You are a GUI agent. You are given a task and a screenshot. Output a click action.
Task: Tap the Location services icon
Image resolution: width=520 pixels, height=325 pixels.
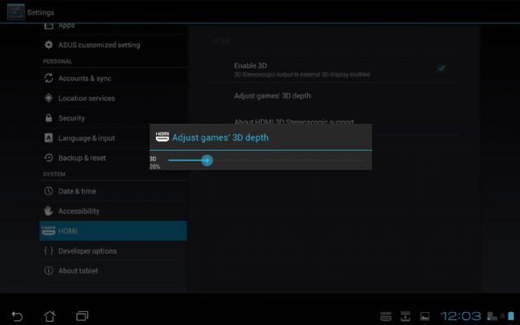[49, 98]
